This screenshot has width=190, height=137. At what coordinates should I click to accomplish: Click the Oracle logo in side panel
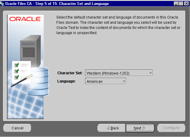(x=25, y=19)
